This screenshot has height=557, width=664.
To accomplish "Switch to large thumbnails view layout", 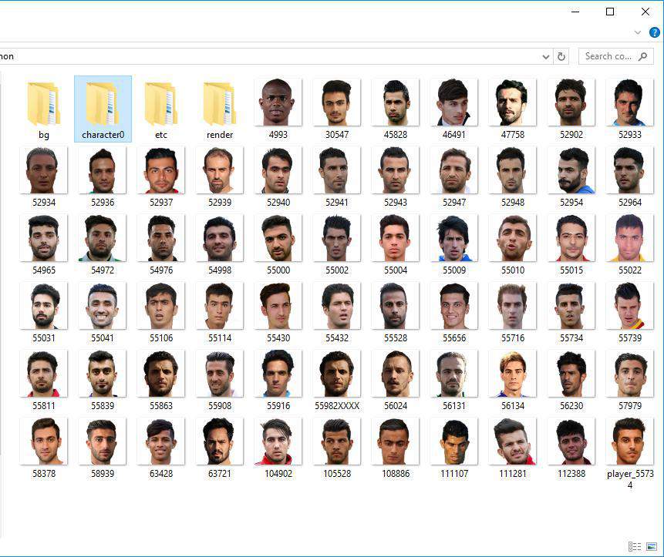I will tap(651, 546).
